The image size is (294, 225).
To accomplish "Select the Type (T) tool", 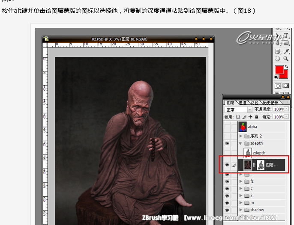I will click(x=286, y=36).
